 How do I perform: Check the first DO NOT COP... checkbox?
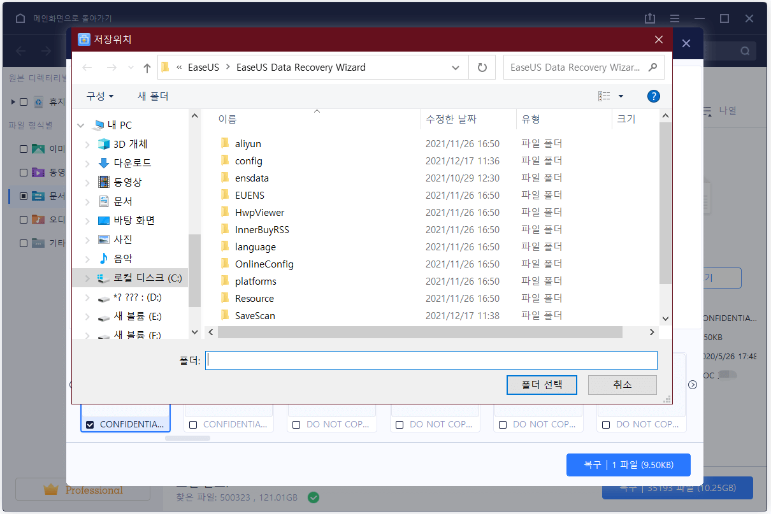(296, 424)
